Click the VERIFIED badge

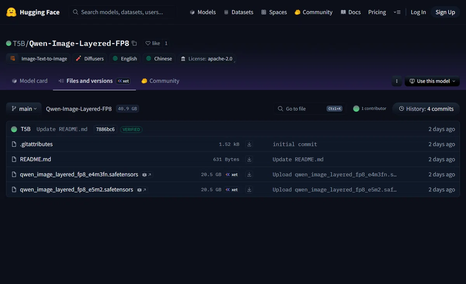coord(131,129)
